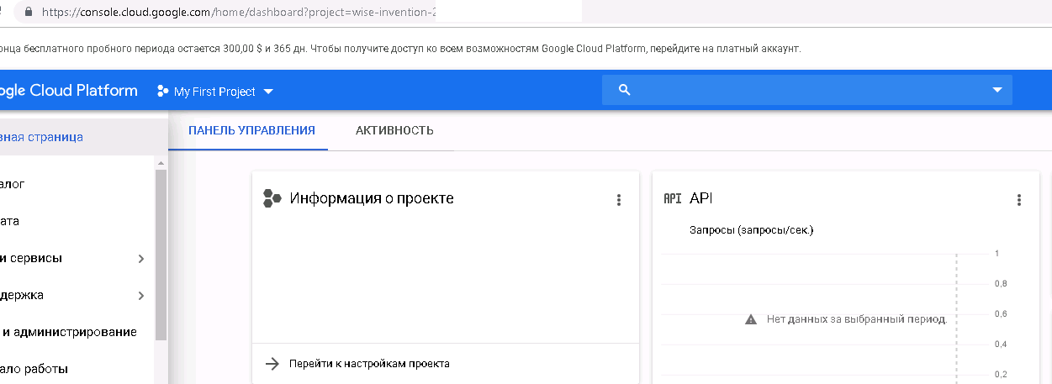The height and width of the screenshot is (384, 1052).
Task: Click the free trial notice text in banner
Action: [401, 48]
